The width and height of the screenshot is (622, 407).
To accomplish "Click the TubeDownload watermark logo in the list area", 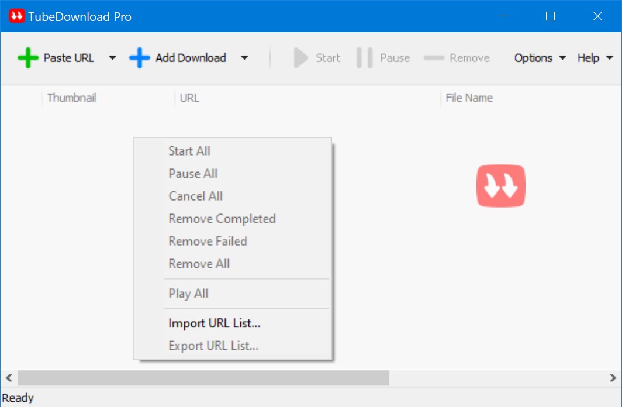I will click(x=500, y=186).
